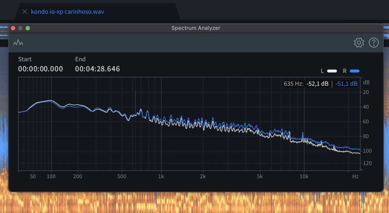
Task: Click the 100 Hz frequency axis label
Action: coord(51,176)
